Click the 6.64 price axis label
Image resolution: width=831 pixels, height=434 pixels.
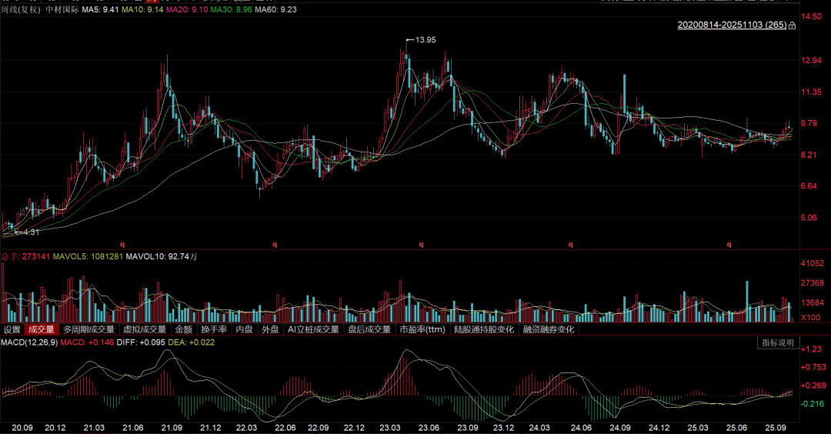coord(809,186)
